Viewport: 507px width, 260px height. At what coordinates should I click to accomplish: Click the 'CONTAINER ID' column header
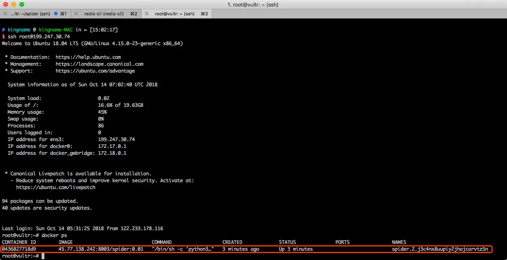click(x=19, y=242)
